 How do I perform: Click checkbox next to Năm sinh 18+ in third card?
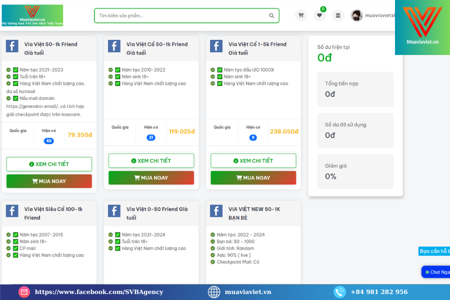tap(220, 76)
